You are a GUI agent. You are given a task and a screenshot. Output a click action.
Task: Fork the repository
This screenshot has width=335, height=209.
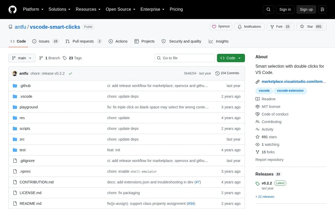coord(281,27)
